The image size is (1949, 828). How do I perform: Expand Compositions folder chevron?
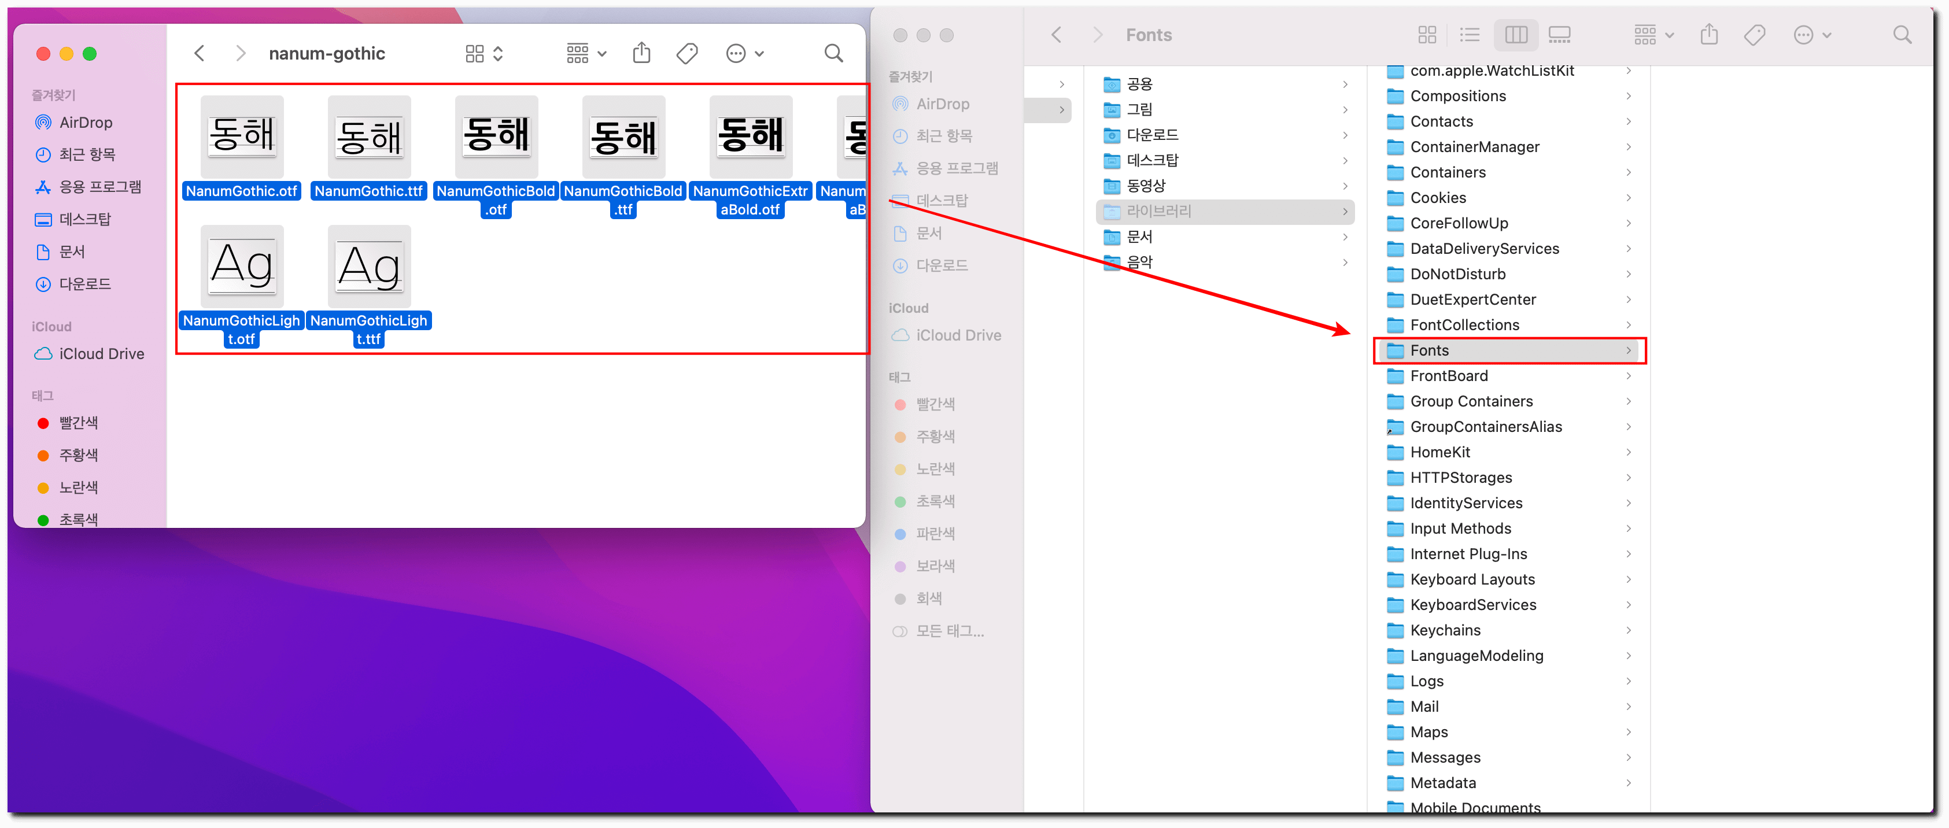(x=1628, y=96)
